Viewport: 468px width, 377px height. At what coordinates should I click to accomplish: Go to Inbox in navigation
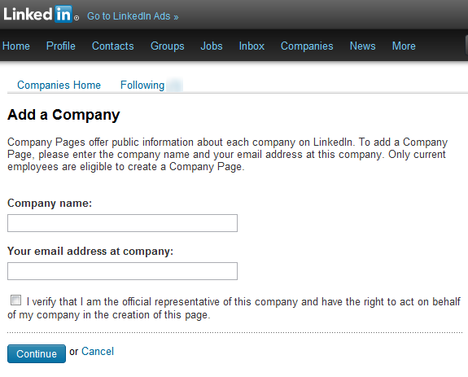tap(251, 46)
